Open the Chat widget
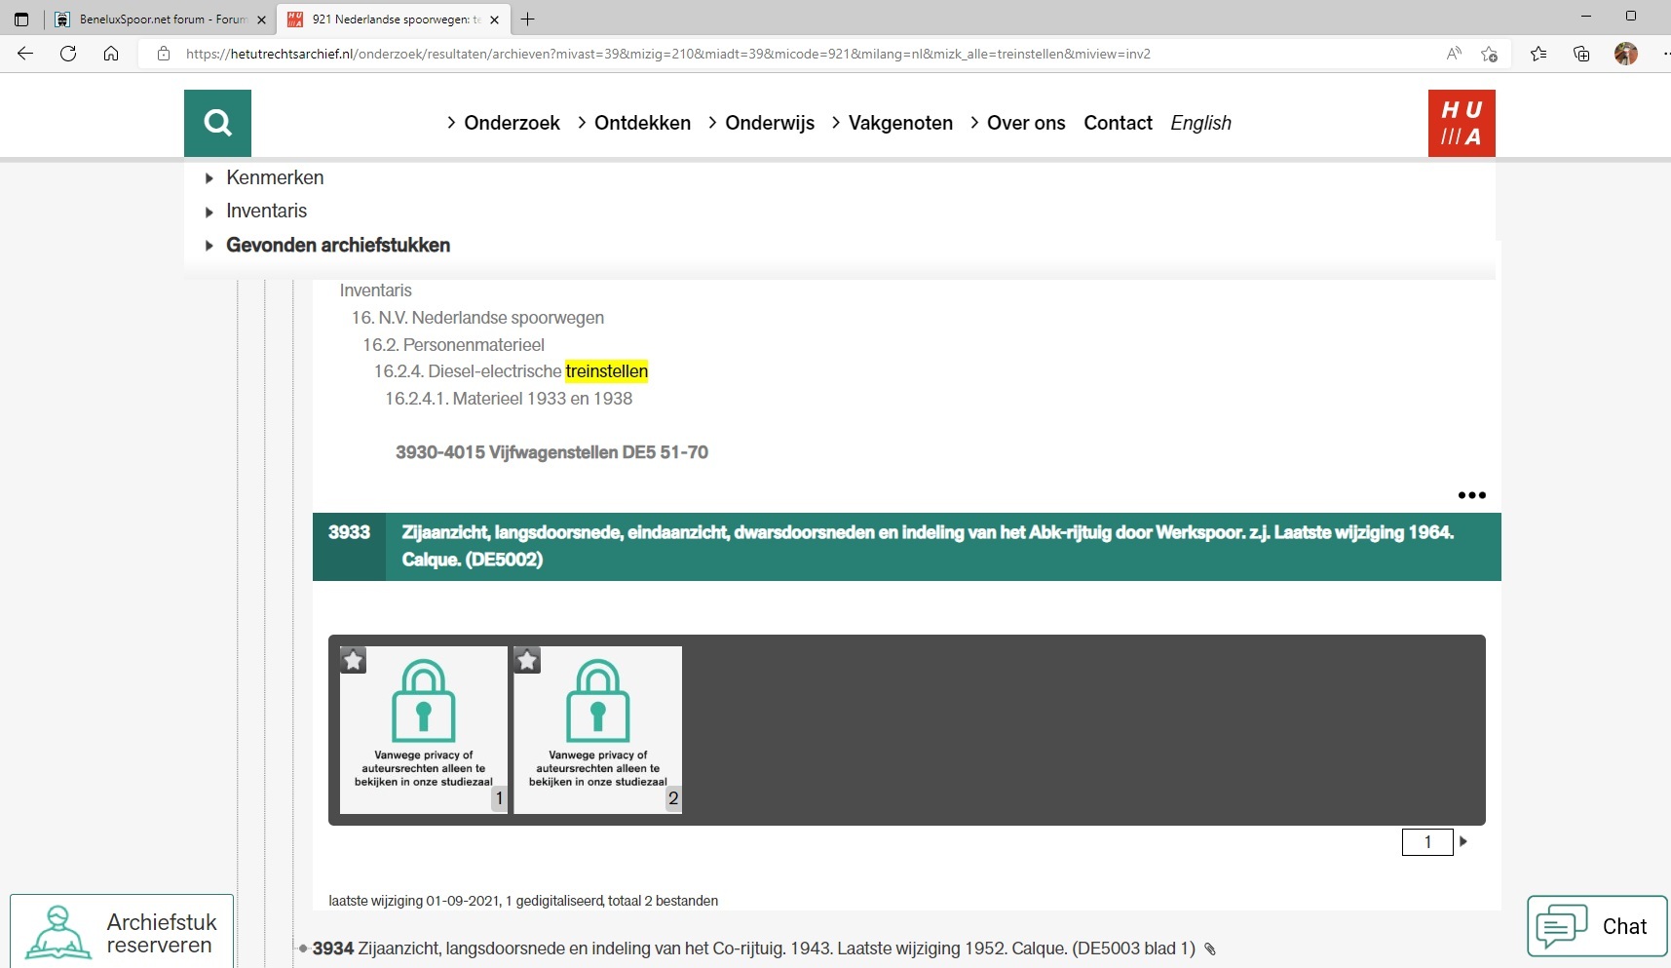Screen dimensions: 1671x968 click(x=1597, y=926)
